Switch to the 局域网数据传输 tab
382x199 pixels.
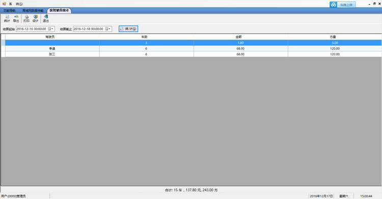coord(33,11)
